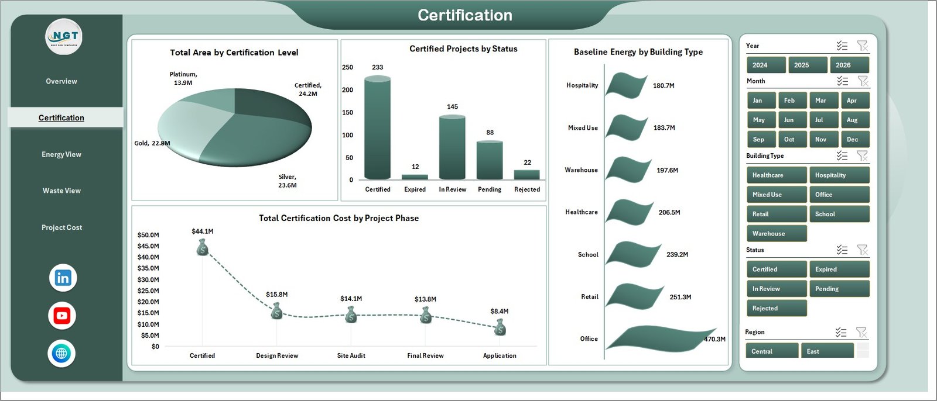Filter by year 2026

[849, 65]
